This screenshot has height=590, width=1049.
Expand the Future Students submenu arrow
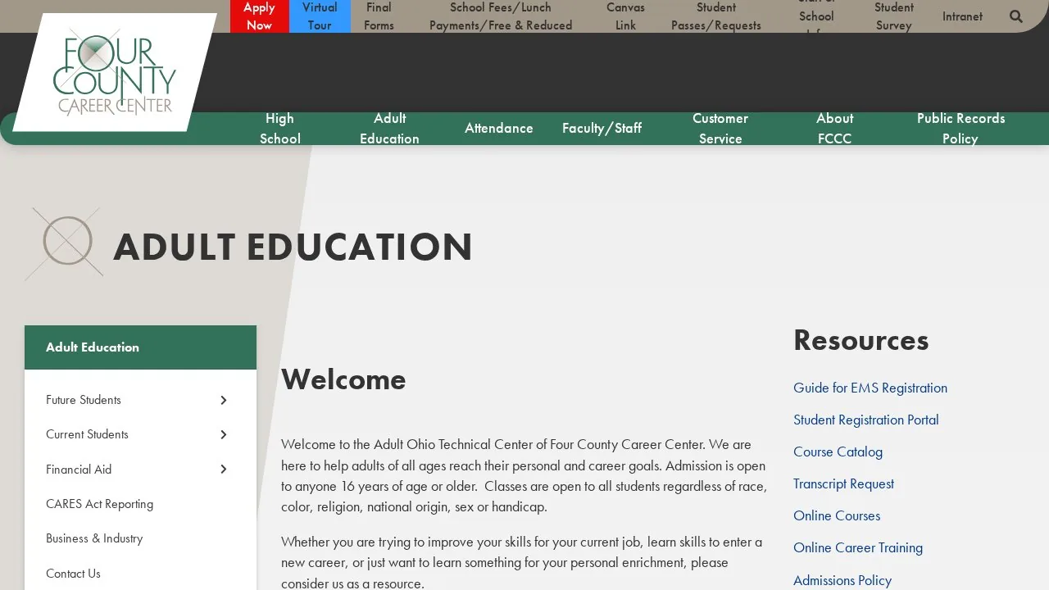click(223, 400)
